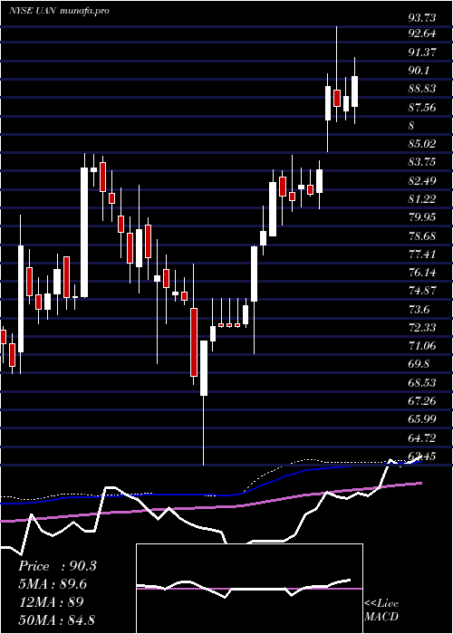Select the 88.83 price axis label

click(x=422, y=89)
